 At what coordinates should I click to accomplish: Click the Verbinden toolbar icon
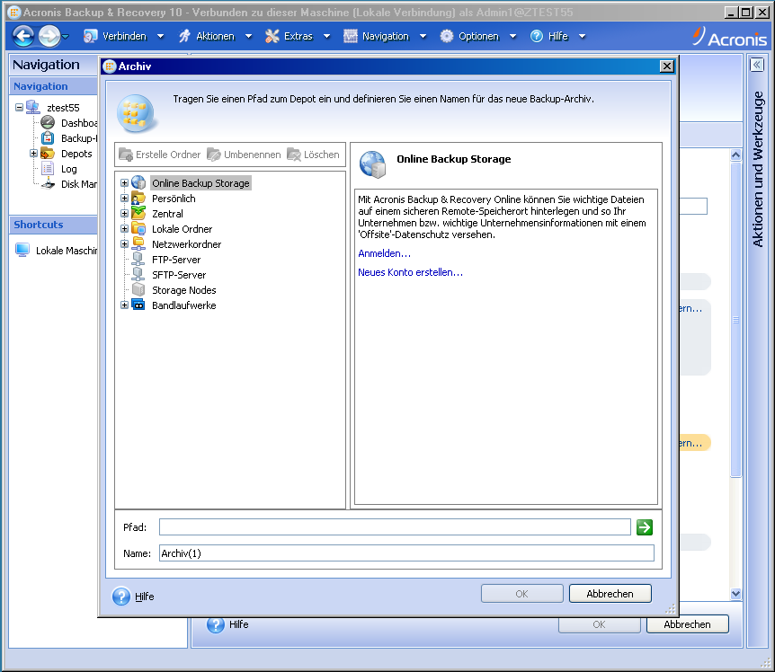(x=91, y=36)
